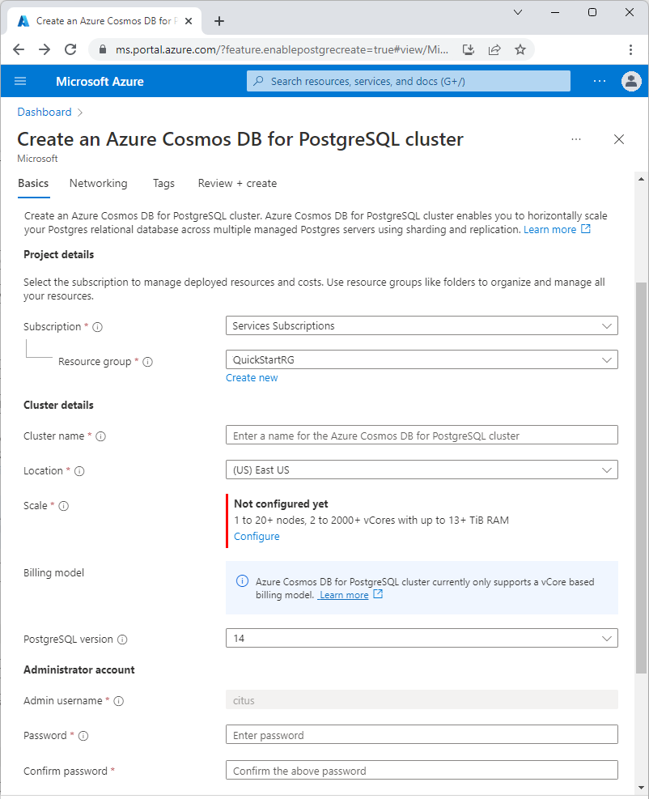Open the browser's three-dot menu
Viewport: 649px width, 799px height.
click(x=631, y=49)
